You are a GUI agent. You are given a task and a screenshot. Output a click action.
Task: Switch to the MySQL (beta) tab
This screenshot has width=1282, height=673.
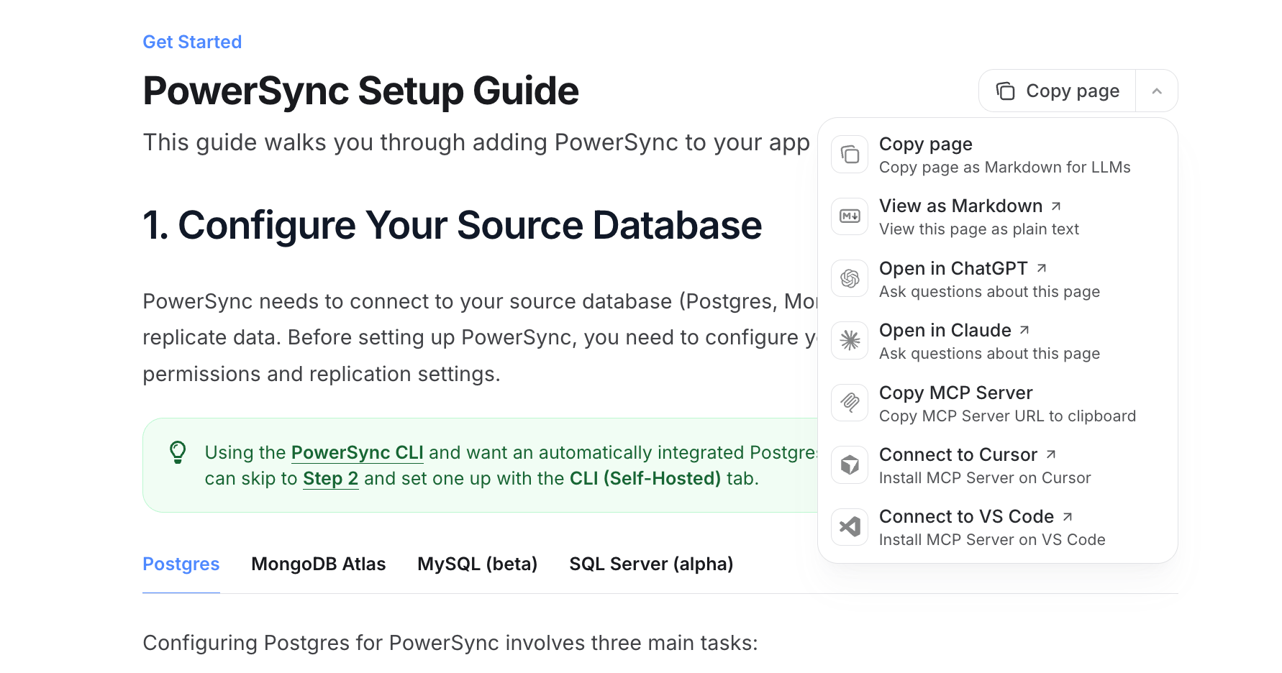(478, 564)
